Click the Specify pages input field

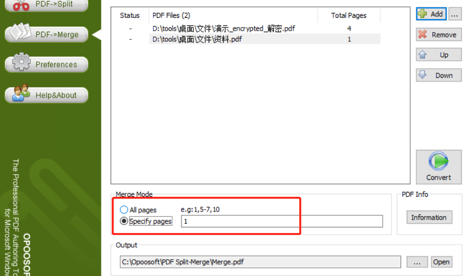pyautogui.click(x=282, y=221)
